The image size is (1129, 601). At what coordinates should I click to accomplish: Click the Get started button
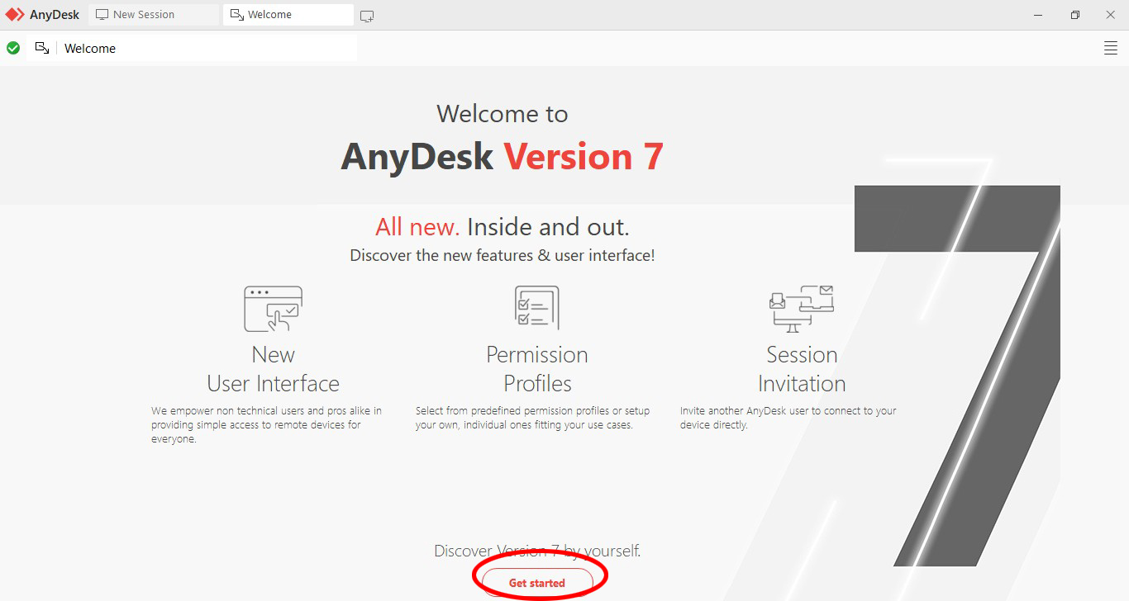(x=537, y=582)
